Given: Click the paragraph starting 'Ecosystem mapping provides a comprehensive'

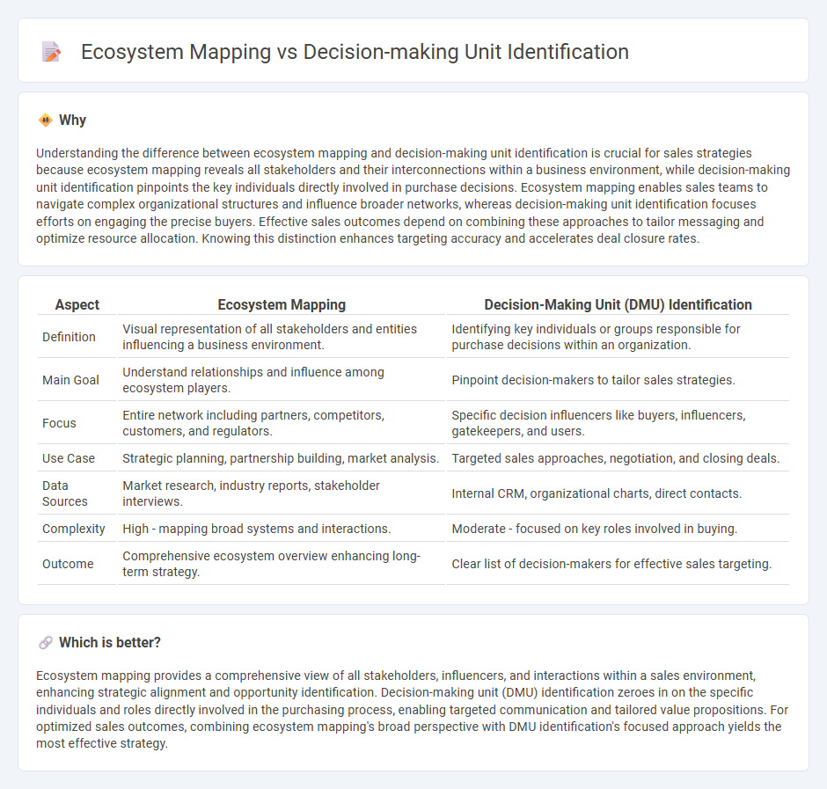Looking at the screenshot, I should click(x=413, y=709).
